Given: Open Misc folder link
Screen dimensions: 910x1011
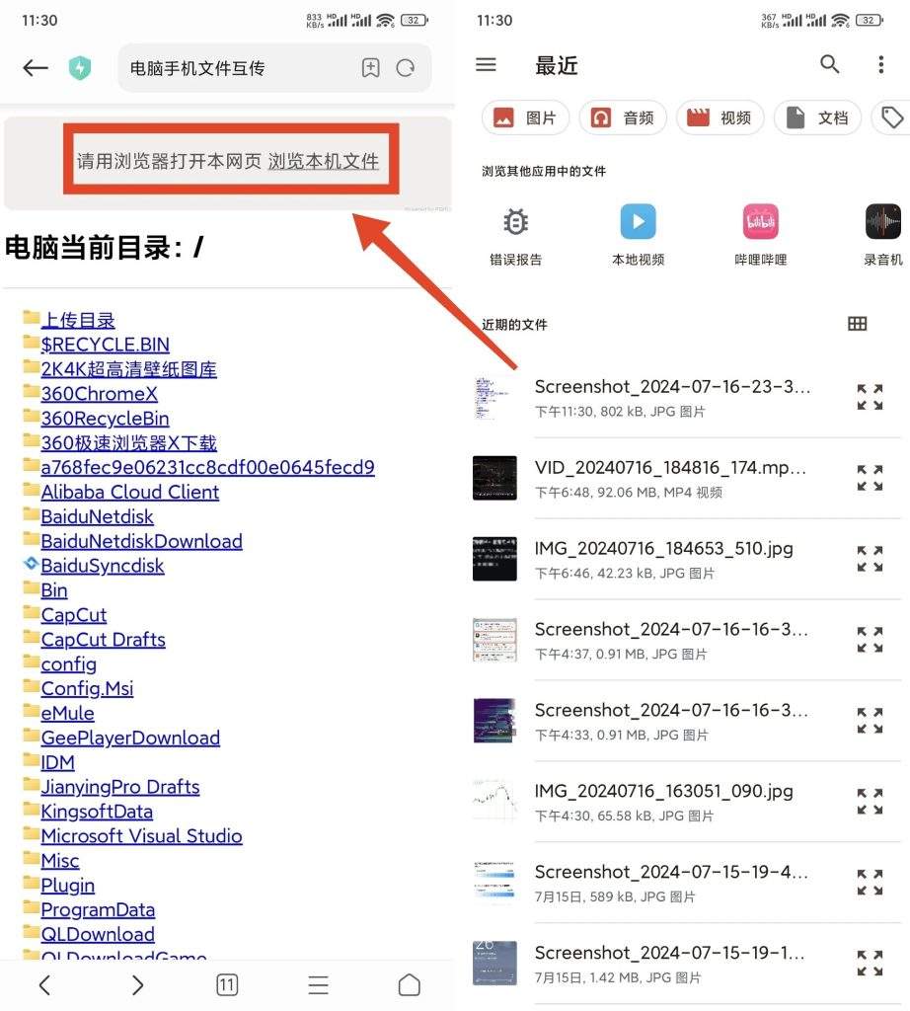Looking at the screenshot, I should (x=60, y=861).
